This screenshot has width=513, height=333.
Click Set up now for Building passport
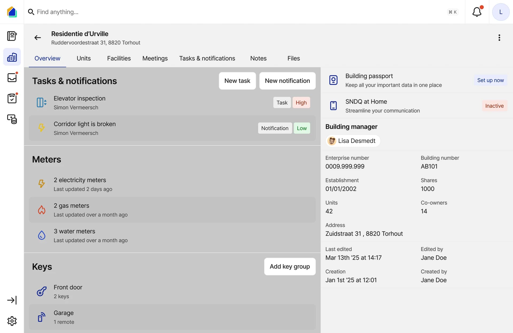[x=490, y=80]
